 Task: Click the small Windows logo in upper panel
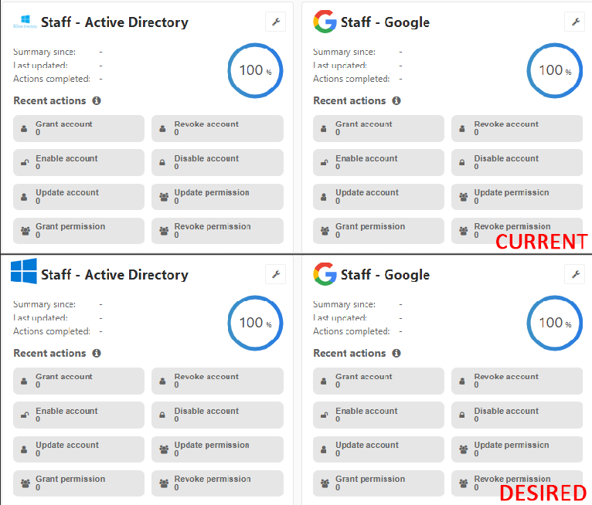click(24, 22)
